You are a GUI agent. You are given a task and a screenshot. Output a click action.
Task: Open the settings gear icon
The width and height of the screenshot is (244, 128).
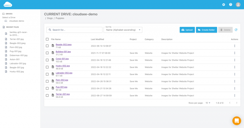coord(224,5)
